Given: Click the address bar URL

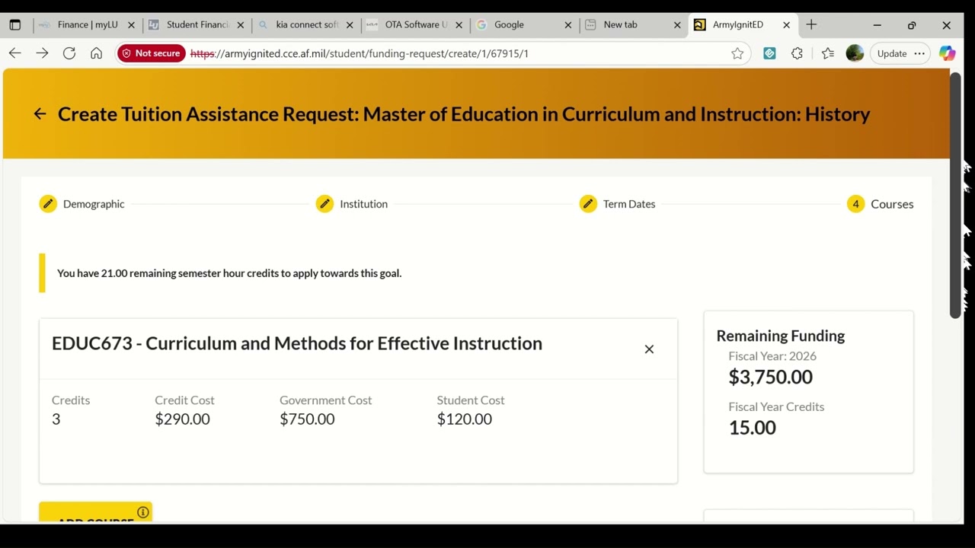Looking at the screenshot, I should [359, 53].
